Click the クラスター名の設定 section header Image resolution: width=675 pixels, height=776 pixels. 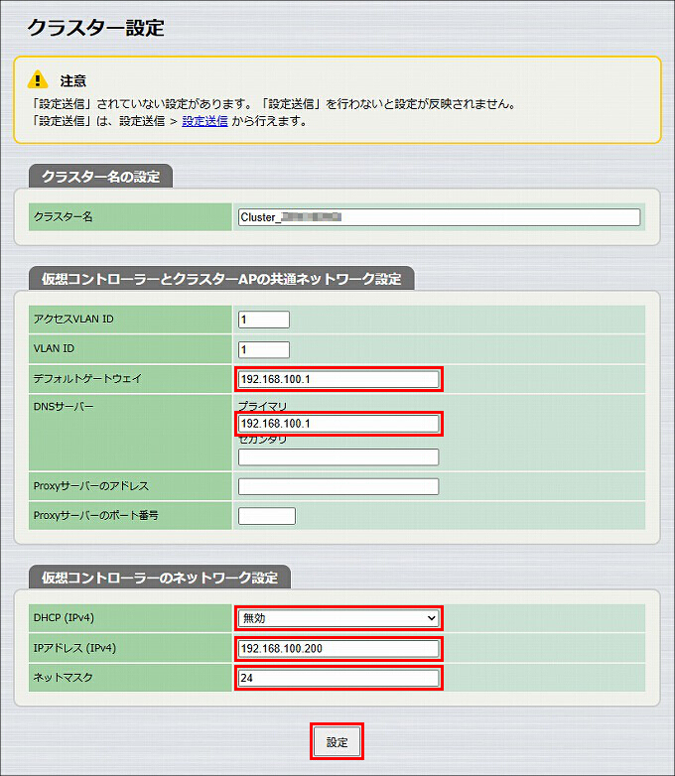click(x=100, y=177)
